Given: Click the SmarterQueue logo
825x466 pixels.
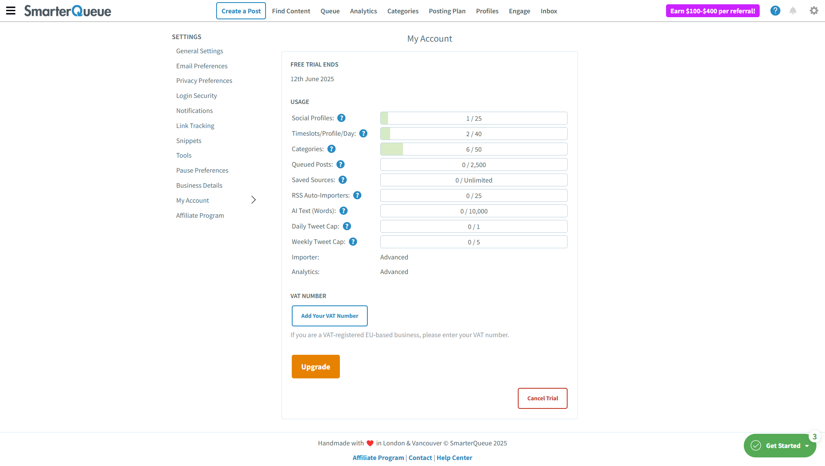Looking at the screenshot, I should pos(67,11).
